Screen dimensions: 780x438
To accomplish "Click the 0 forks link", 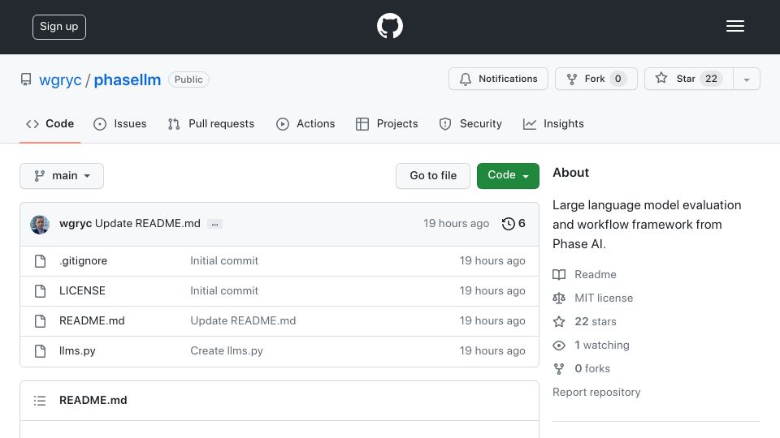I will [582, 368].
